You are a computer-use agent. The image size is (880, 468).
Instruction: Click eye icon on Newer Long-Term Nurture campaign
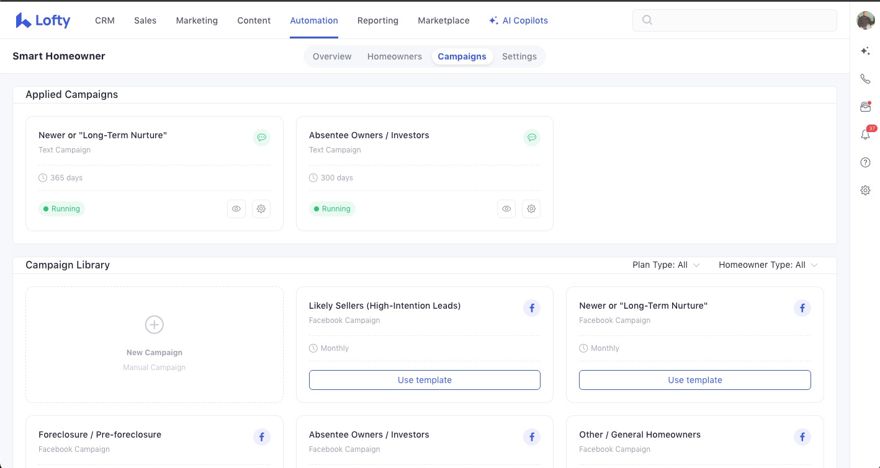236,209
